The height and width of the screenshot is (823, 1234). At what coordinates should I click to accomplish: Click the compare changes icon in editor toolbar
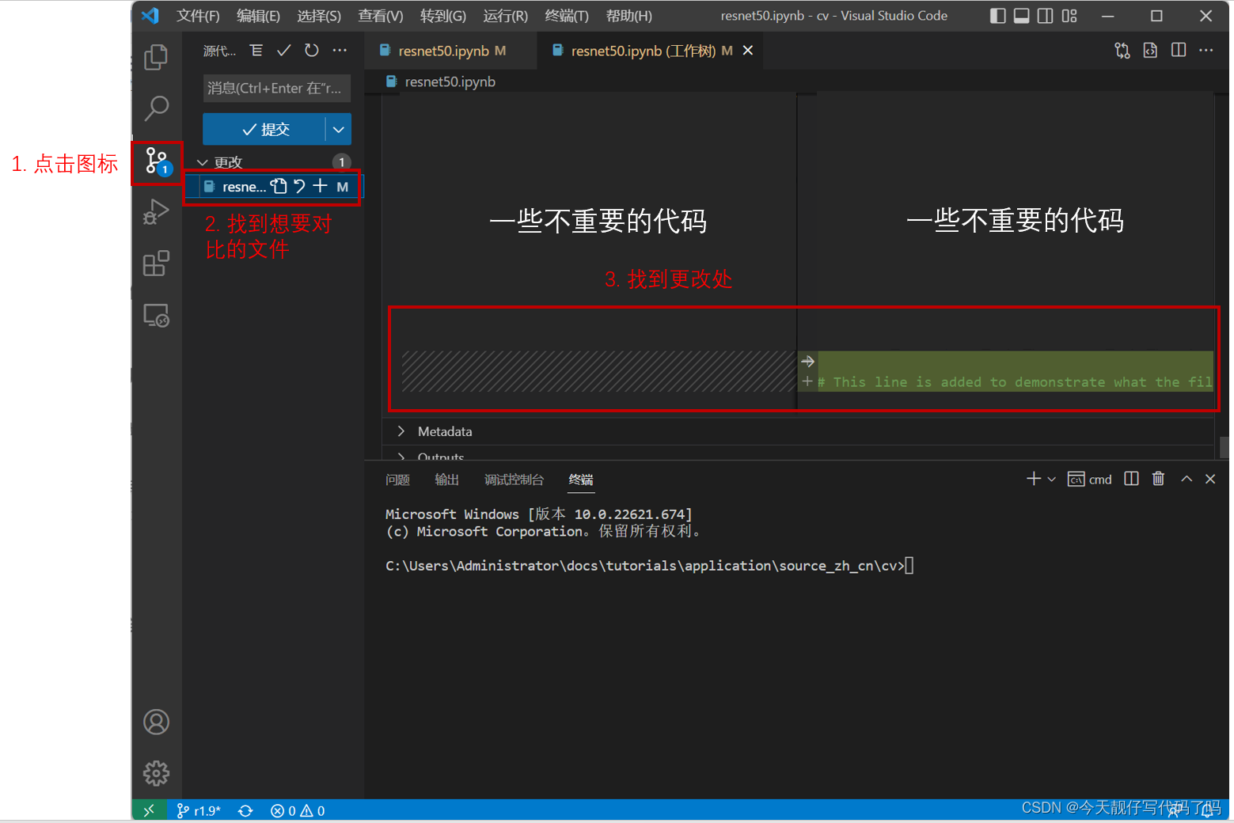click(1122, 51)
